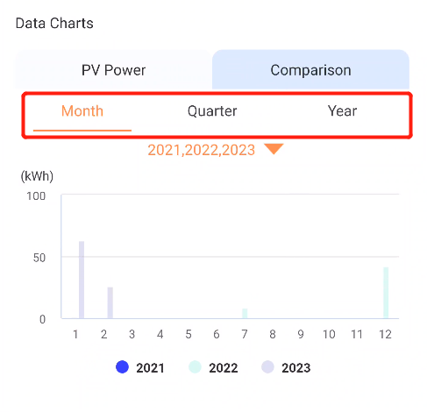Click the December 2022 bar

[x=386, y=293]
